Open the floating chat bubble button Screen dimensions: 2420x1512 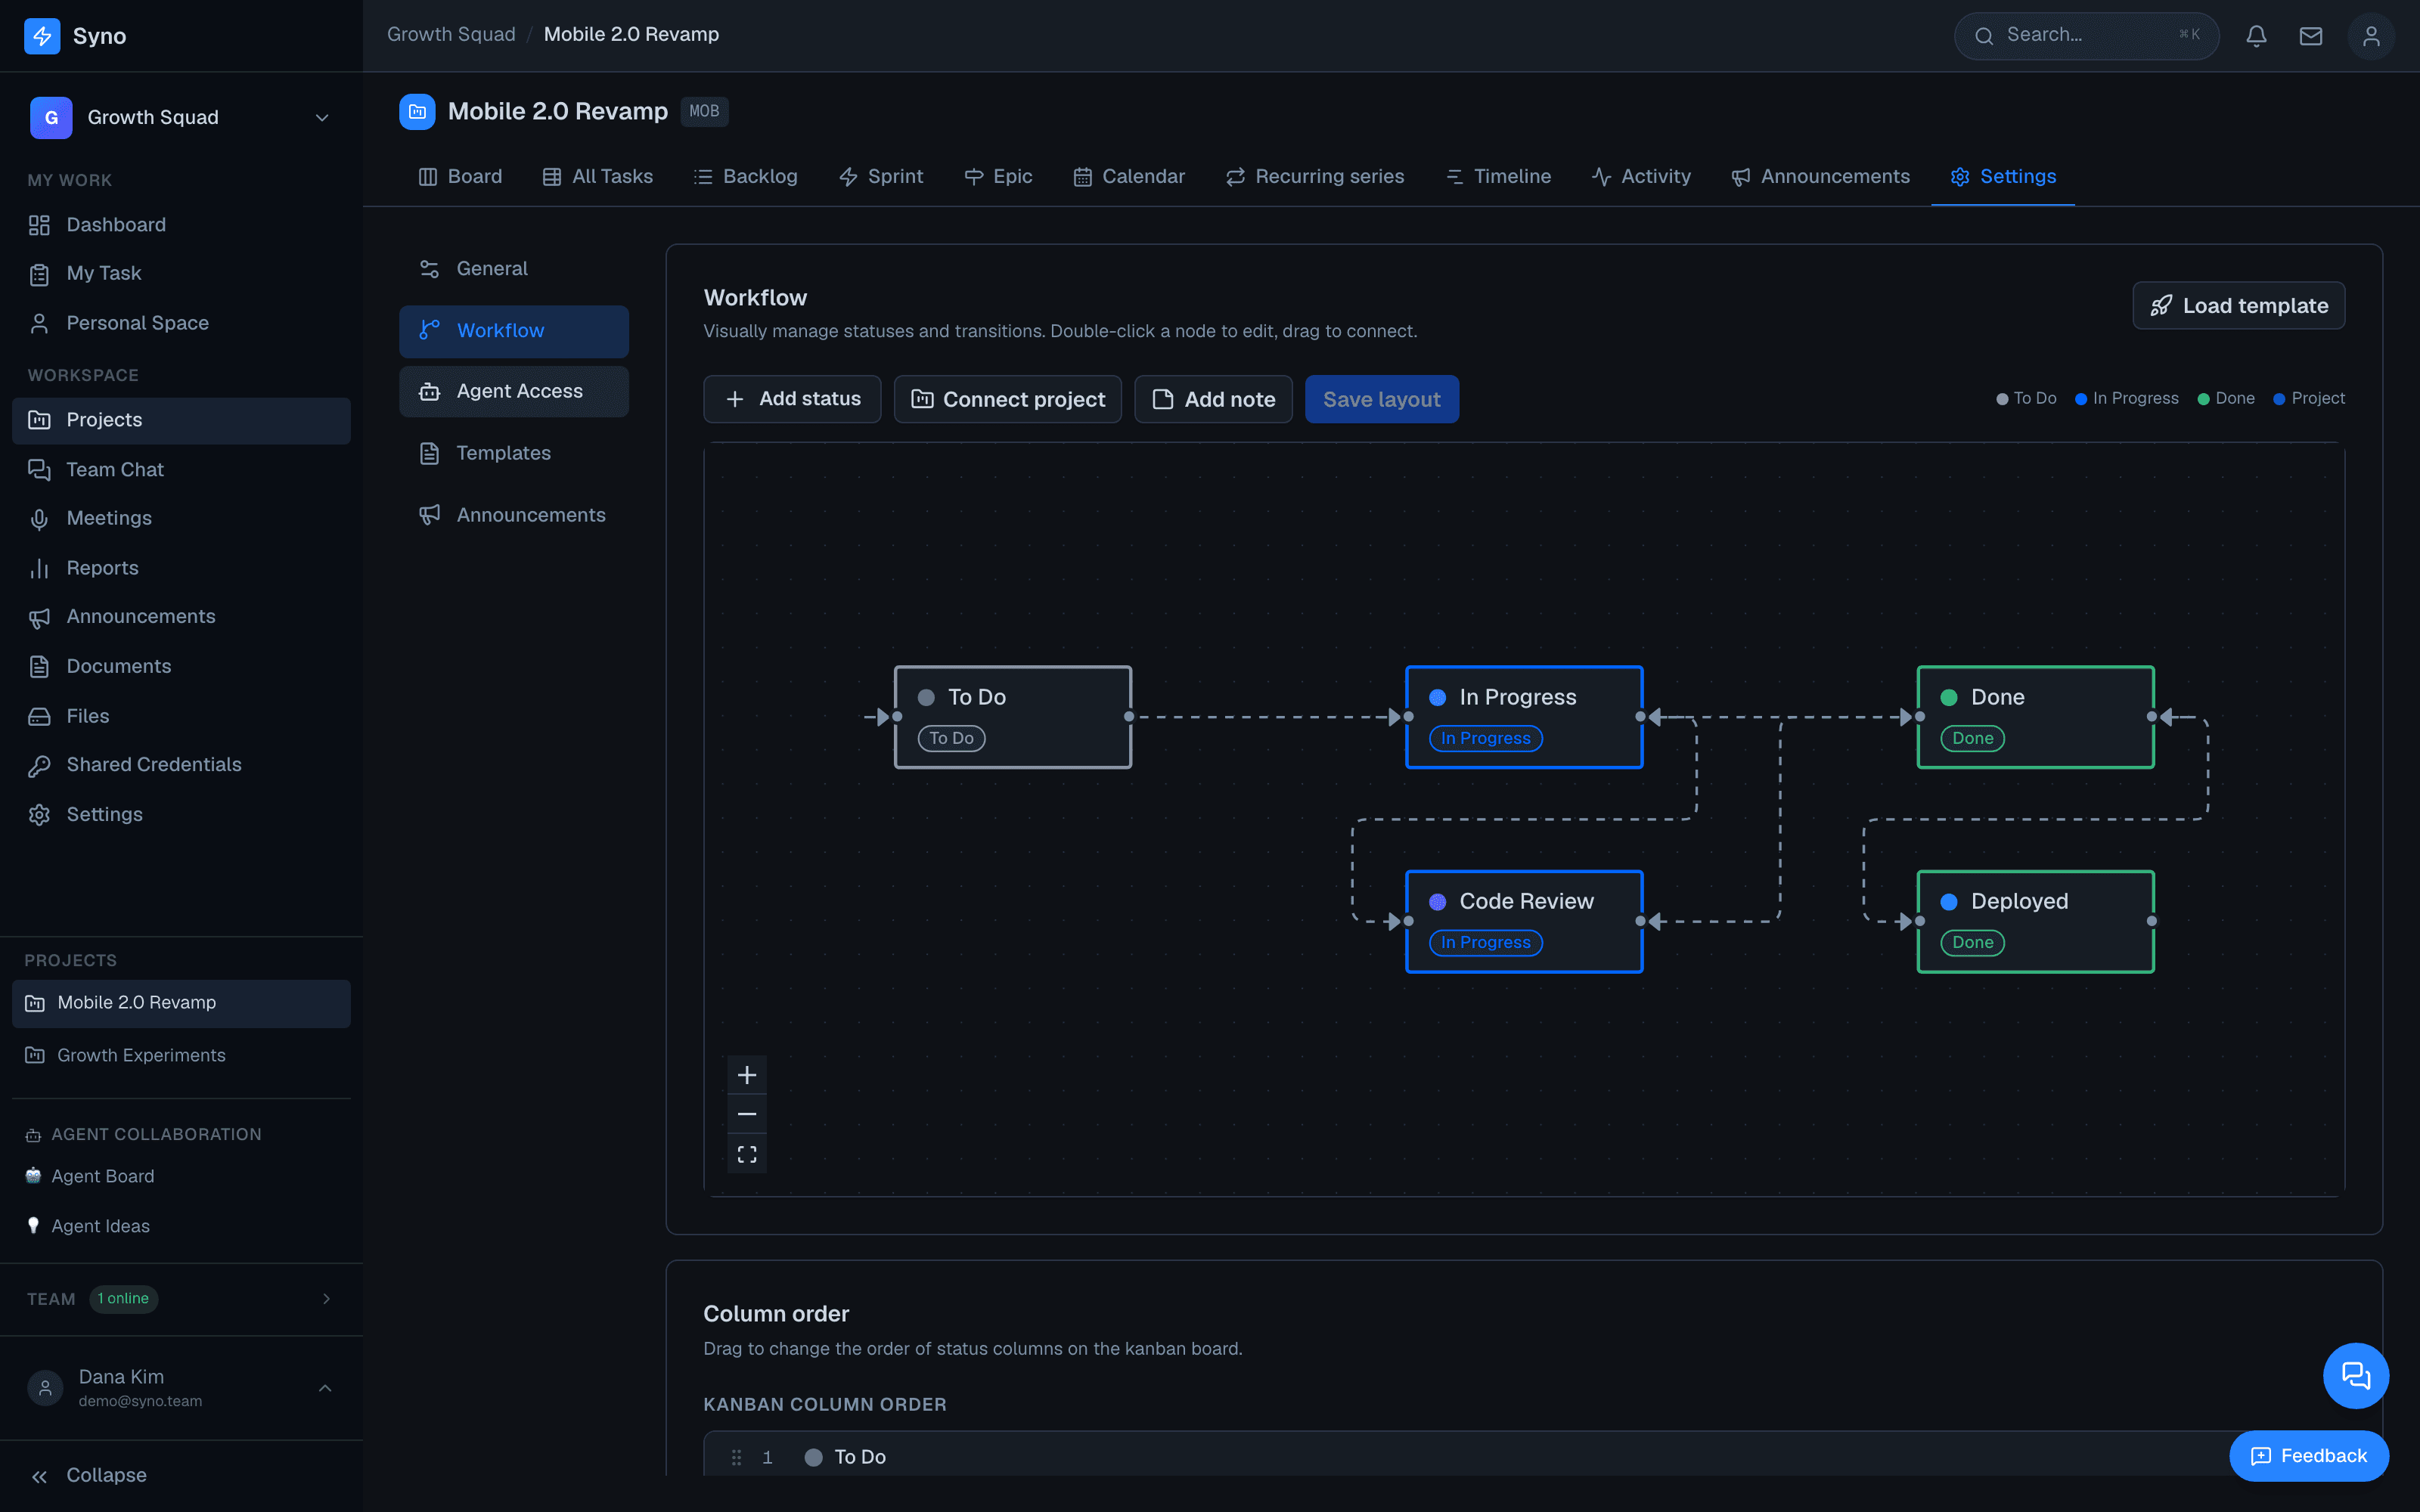(x=2356, y=1376)
